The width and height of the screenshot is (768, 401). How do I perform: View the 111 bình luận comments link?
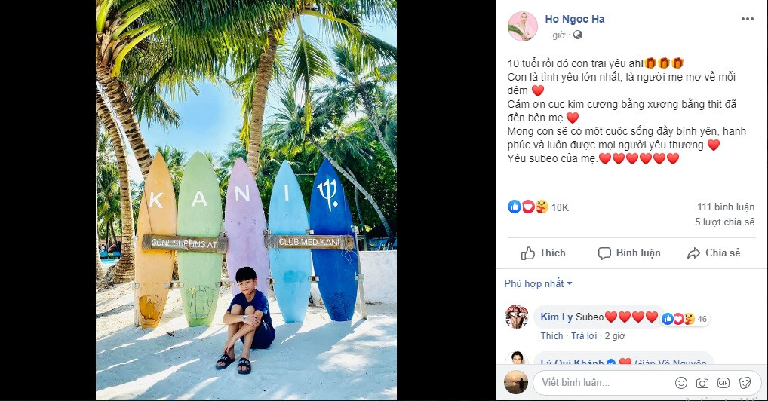[x=726, y=207]
